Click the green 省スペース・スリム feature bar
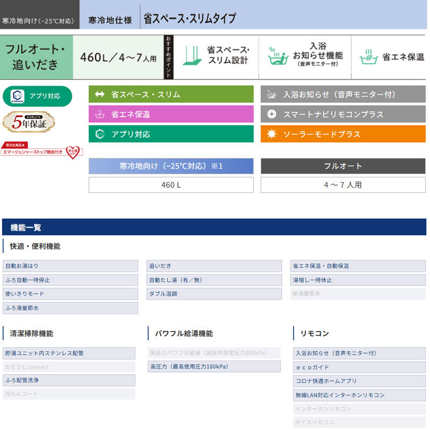430x430 pixels. click(x=171, y=95)
